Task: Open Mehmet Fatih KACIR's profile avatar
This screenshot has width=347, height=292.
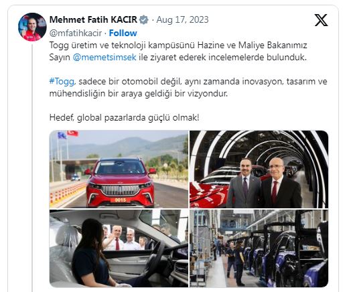Action: click(x=32, y=27)
